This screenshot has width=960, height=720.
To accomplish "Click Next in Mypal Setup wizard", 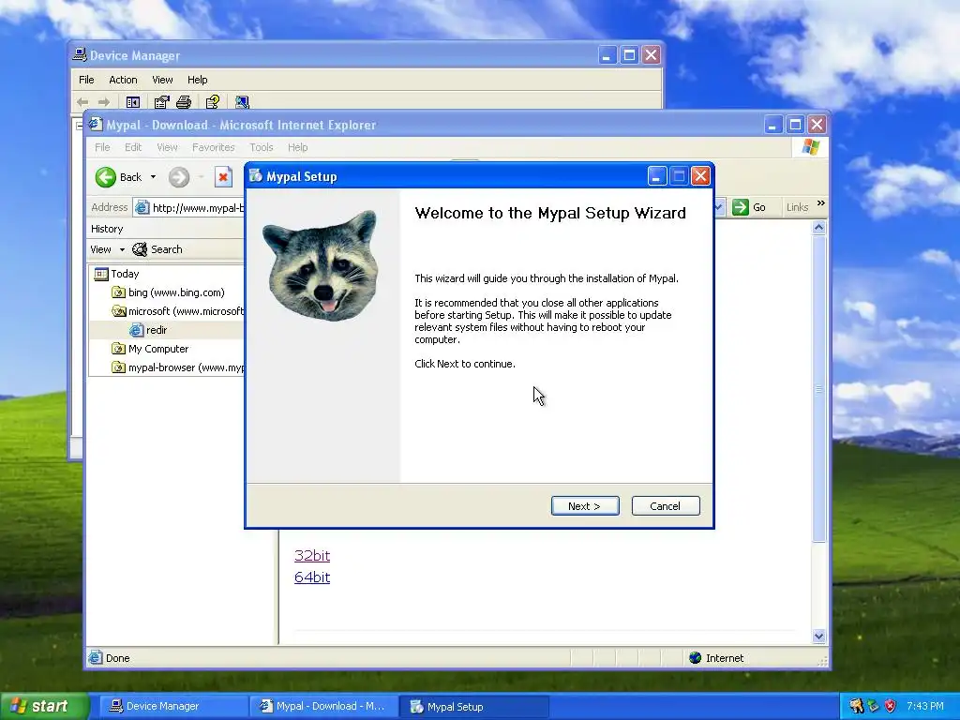I will coord(585,505).
